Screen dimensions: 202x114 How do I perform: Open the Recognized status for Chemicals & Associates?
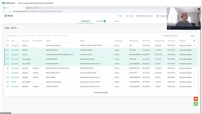pyautogui.click(x=15, y=46)
